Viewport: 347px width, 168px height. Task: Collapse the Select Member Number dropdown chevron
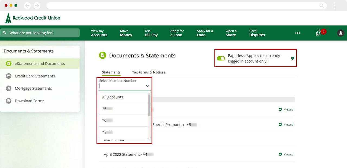pyautogui.click(x=147, y=86)
